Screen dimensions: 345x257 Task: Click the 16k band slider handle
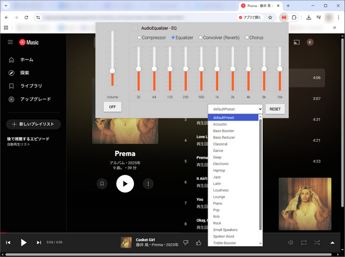click(280, 69)
